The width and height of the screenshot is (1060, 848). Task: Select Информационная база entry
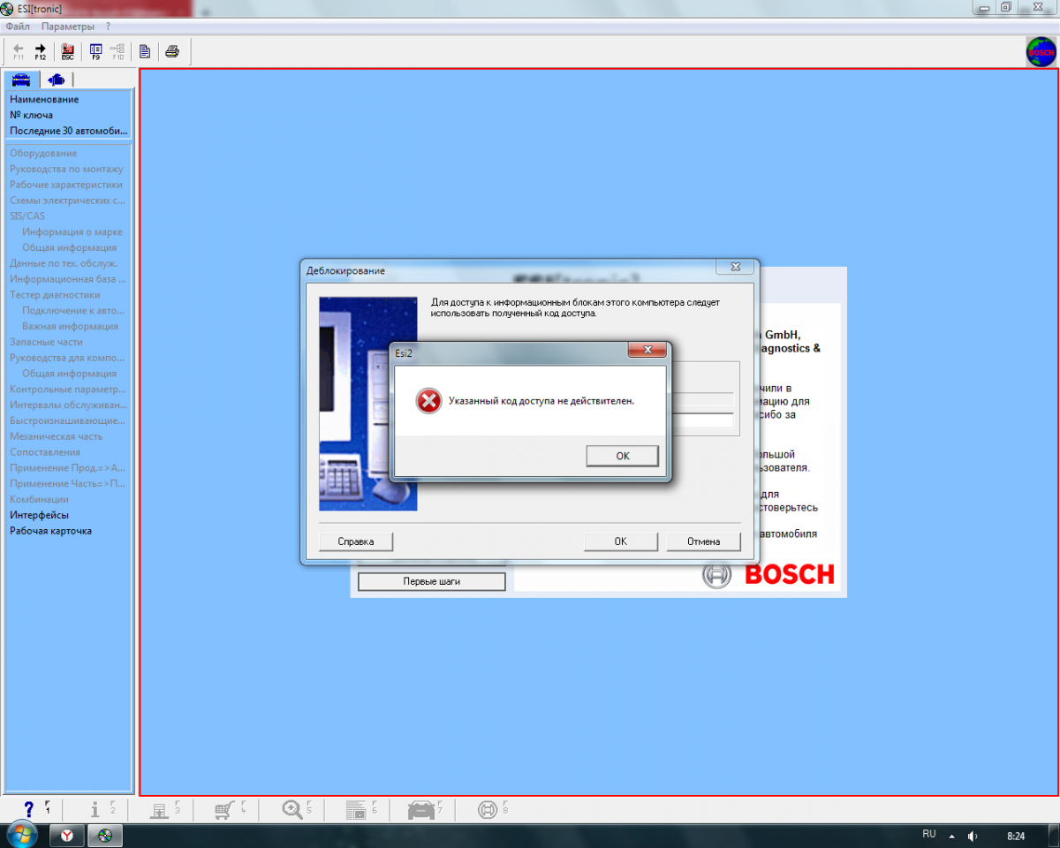67,279
